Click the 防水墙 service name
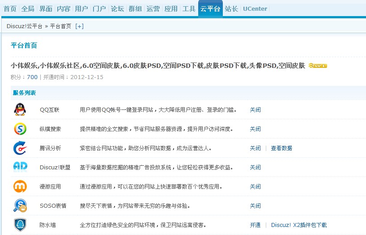The image size is (366, 235). pos(47,225)
